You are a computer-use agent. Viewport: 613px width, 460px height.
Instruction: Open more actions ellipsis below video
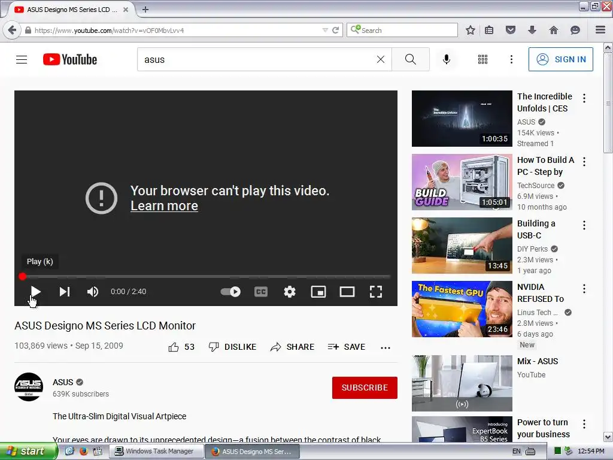click(x=386, y=348)
